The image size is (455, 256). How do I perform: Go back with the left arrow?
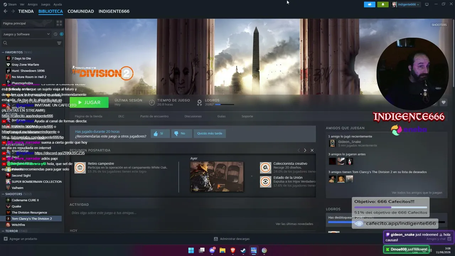click(x=5, y=11)
